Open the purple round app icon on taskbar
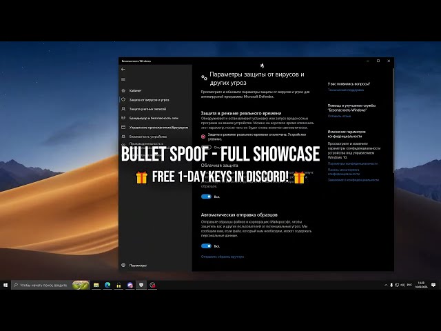 tap(130, 285)
